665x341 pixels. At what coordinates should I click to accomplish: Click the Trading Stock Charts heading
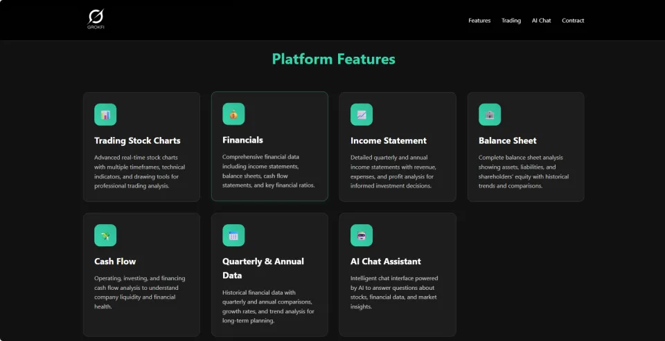click(137, 140)
